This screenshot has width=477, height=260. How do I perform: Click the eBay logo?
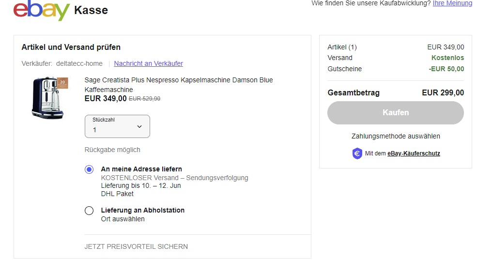coord(42,10)
